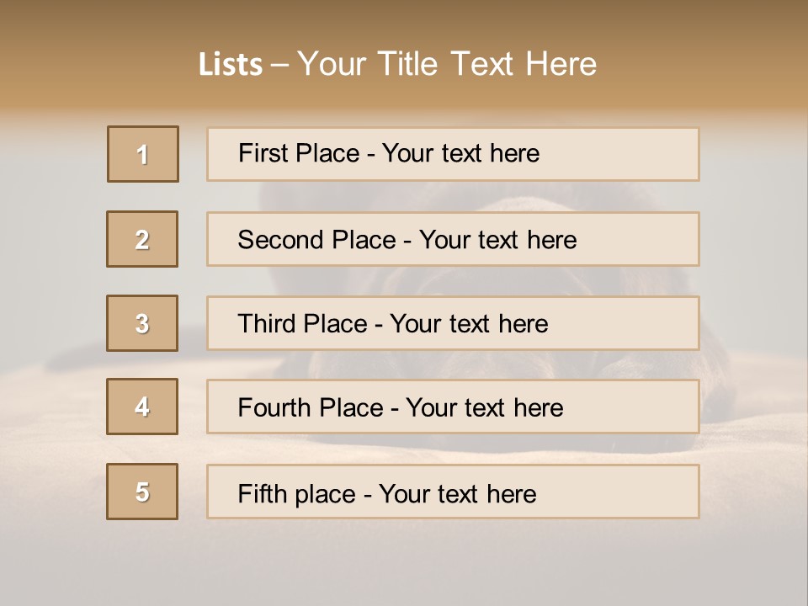The height and width of the screenshot is (606, 808).
Task: Select the number 2 square
Action: click(142, 239)
